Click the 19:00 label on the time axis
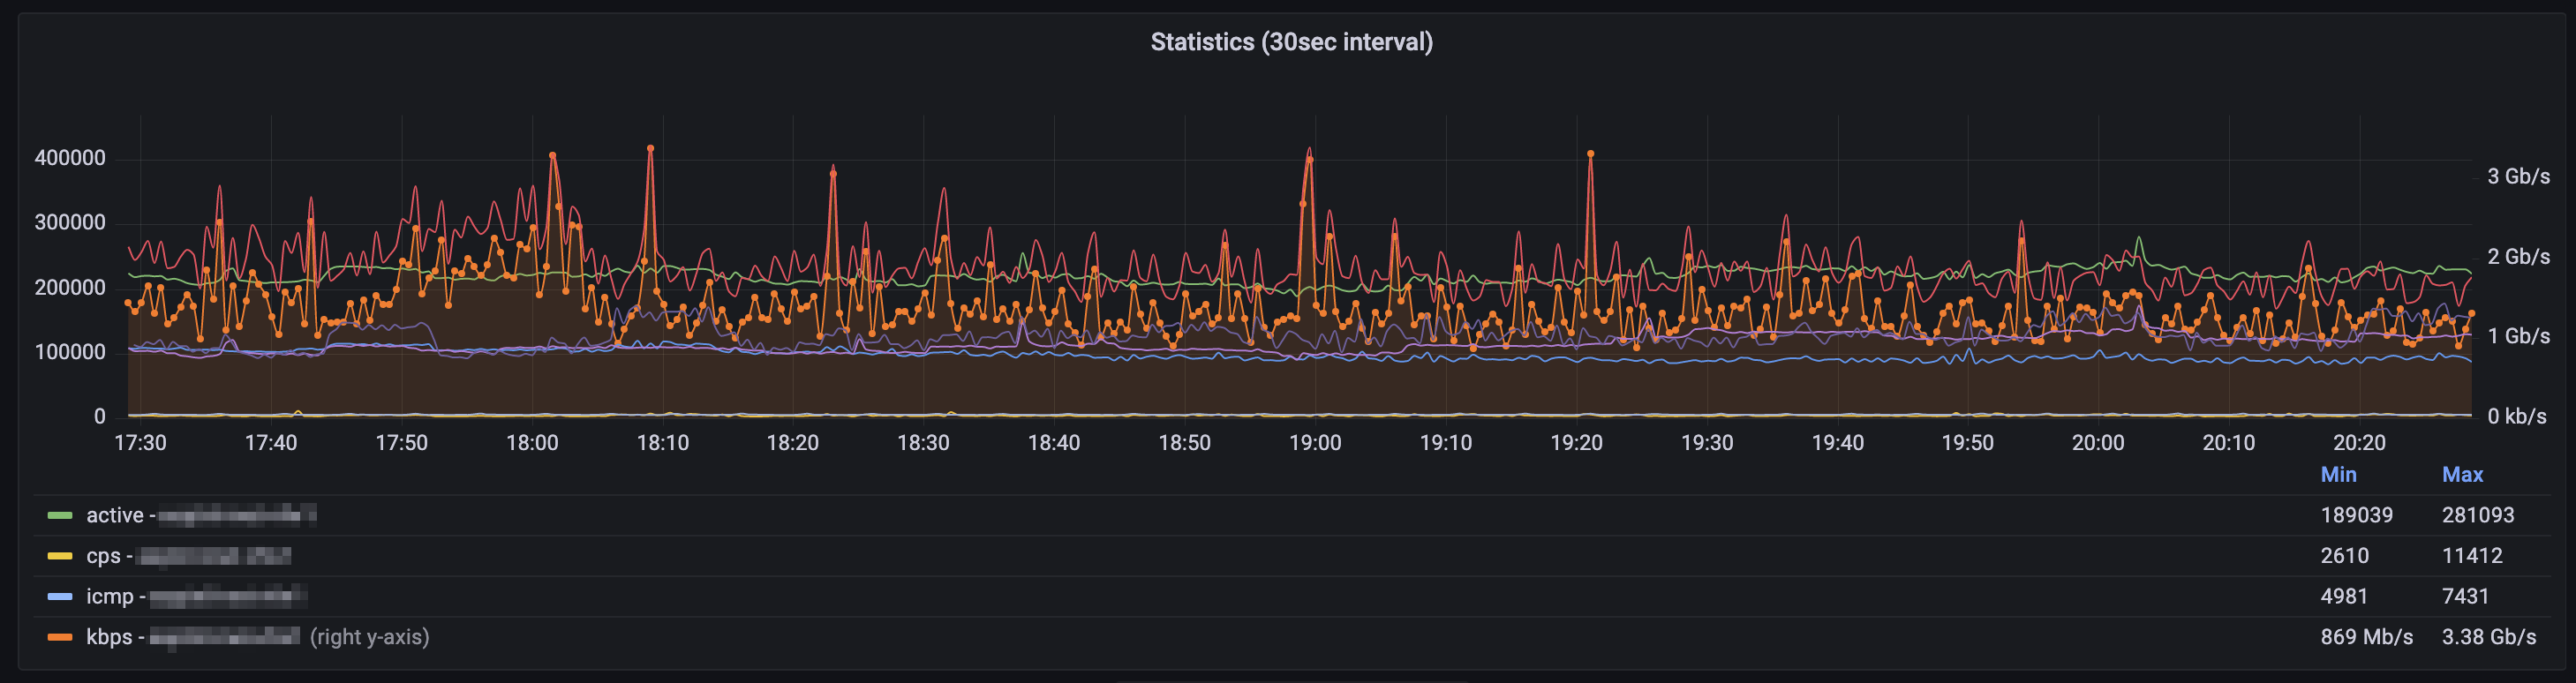 pos(1315,443)
